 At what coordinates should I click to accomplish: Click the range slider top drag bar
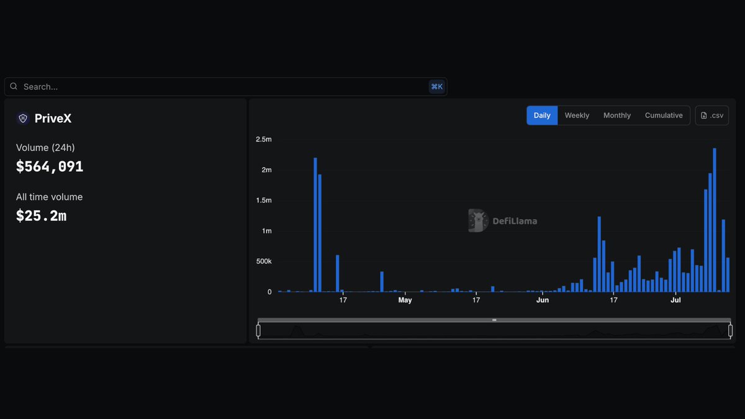point(494,320)
